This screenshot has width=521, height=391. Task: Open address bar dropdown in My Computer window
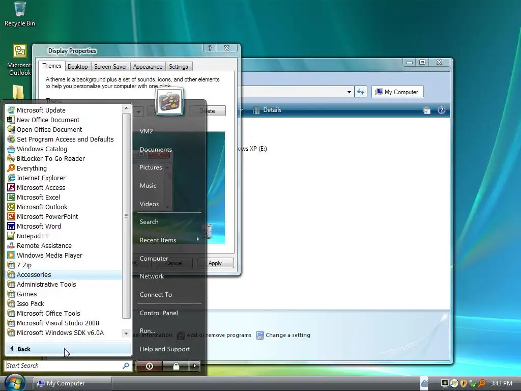[x=349, y=92]
